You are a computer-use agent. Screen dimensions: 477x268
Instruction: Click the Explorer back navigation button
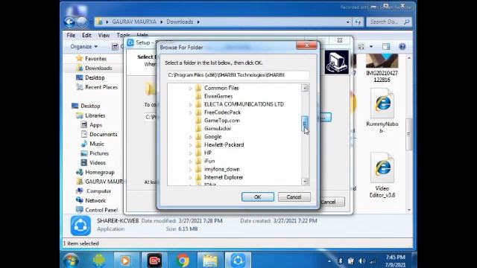[69, 22]
